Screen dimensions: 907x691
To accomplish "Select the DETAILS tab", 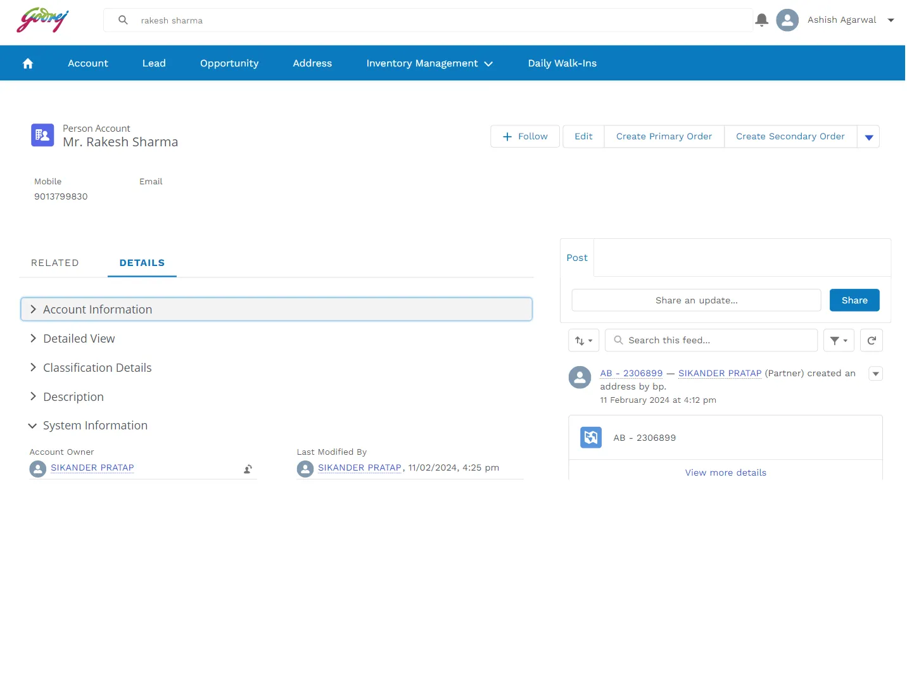I will coord(142,263).
